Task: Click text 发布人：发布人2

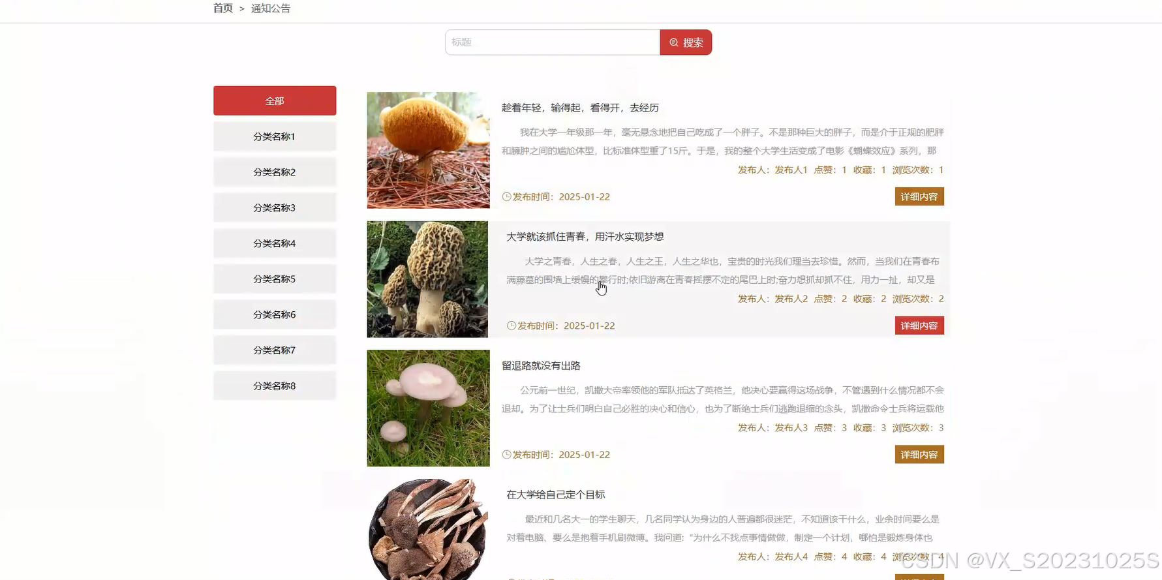Action: tap(772, 299)
